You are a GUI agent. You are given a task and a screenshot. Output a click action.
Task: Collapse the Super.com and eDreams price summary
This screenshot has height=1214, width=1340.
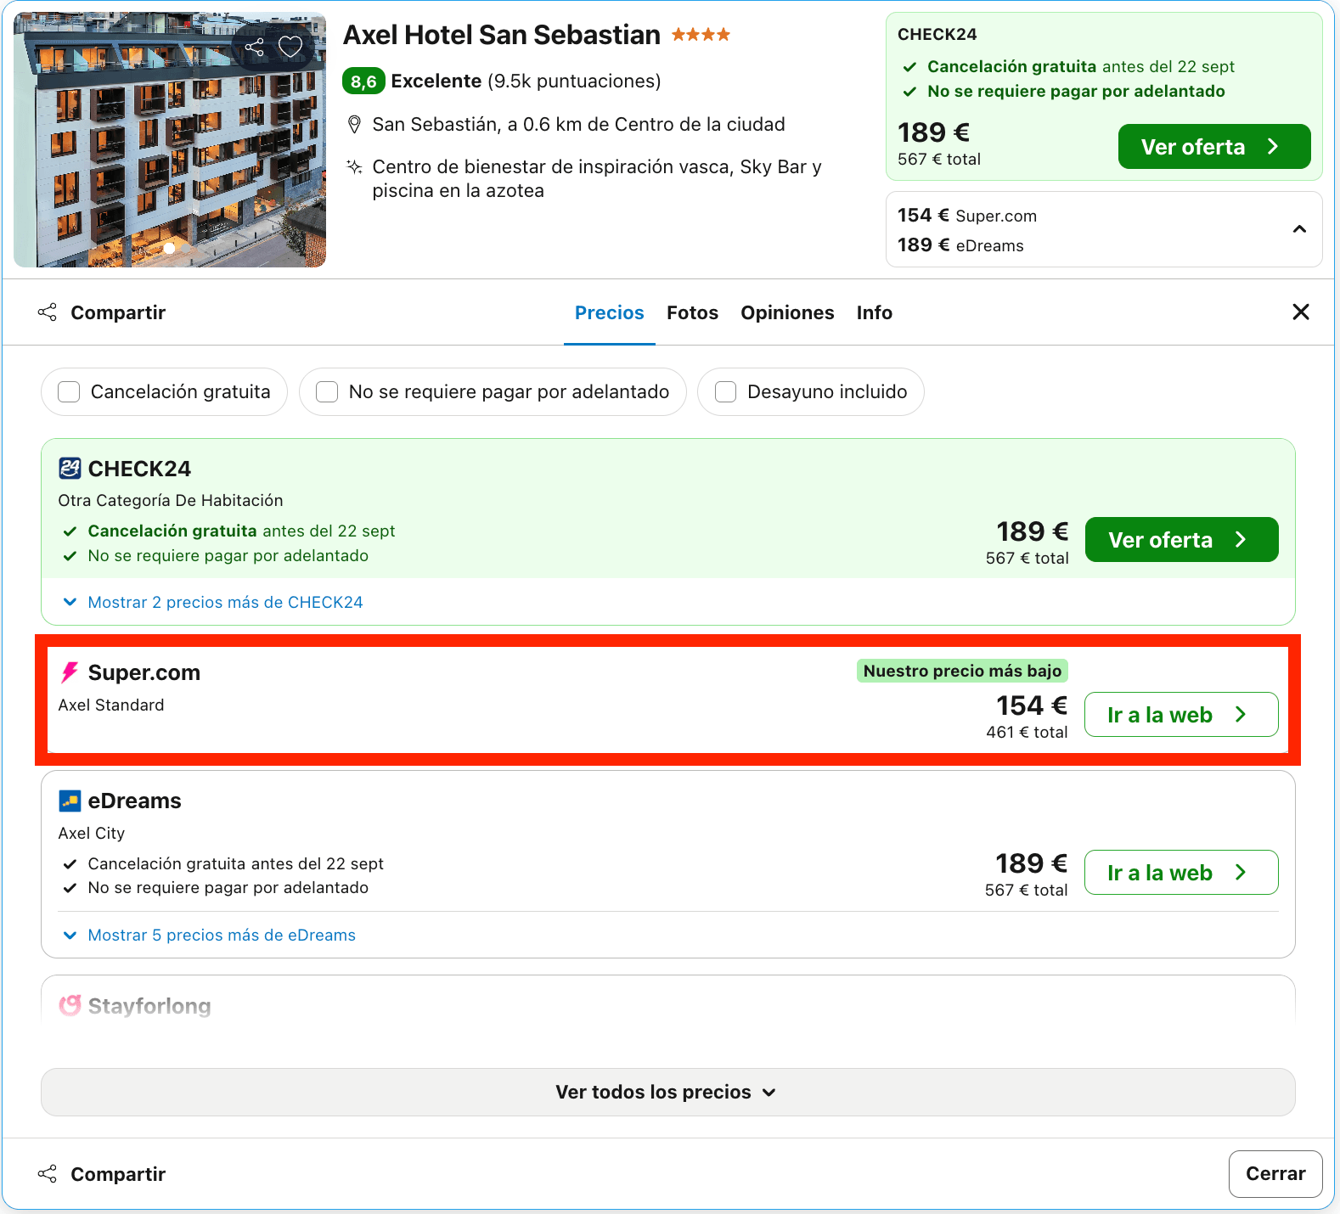coord(1299,229)
